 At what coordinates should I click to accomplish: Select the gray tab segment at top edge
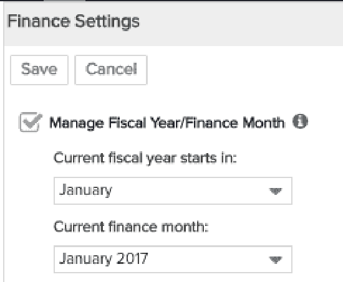(x=64, y=1)
